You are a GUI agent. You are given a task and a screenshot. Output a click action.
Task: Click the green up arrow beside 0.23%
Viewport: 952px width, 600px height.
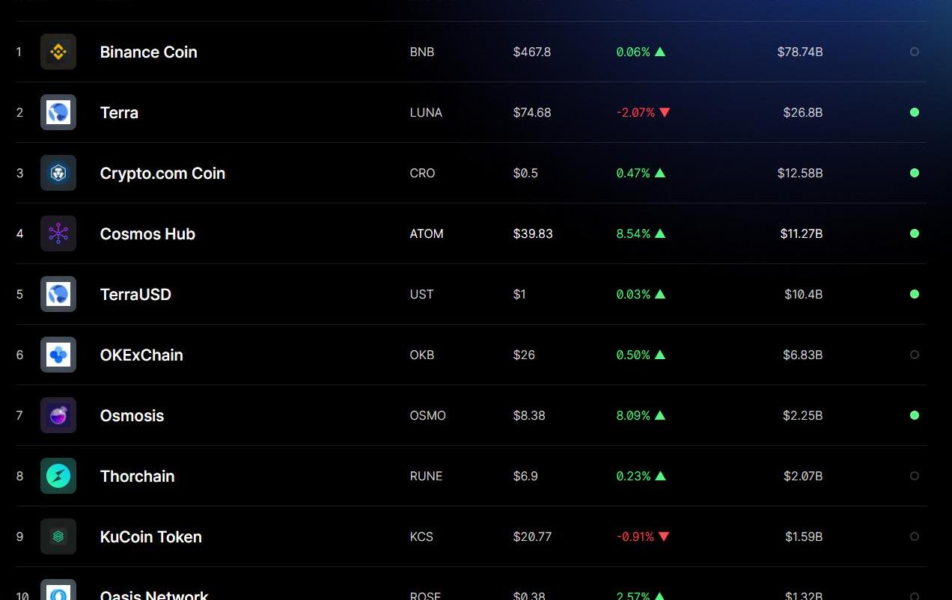660,476
